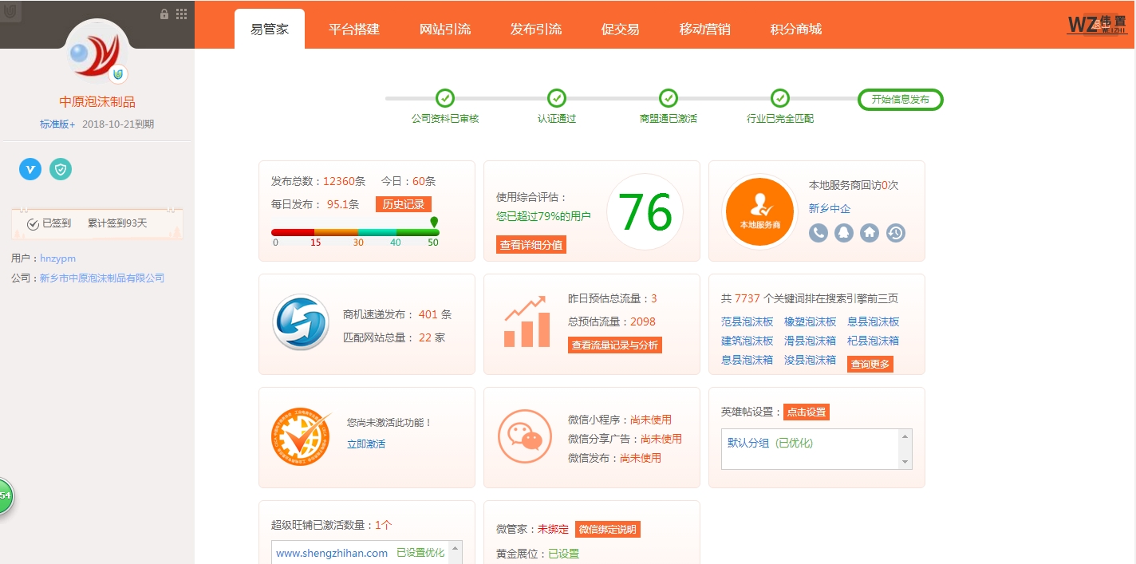This screenshot has height=564, width=1136.
Task: Click the home icon in service provider card
Action: point(870,233)
